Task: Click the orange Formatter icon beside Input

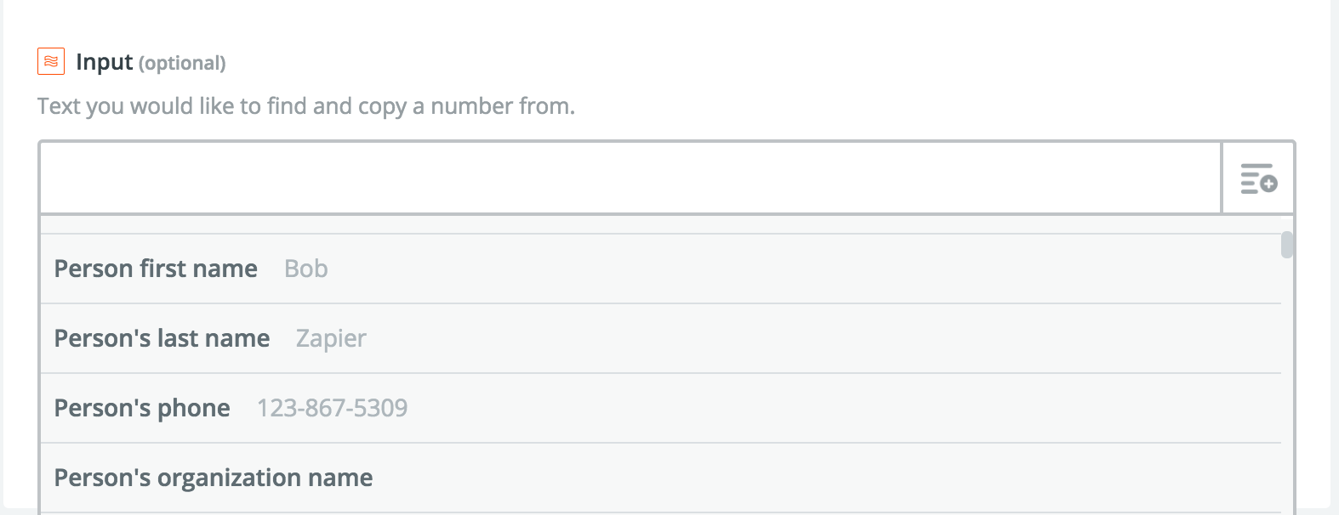Action: 51,61
